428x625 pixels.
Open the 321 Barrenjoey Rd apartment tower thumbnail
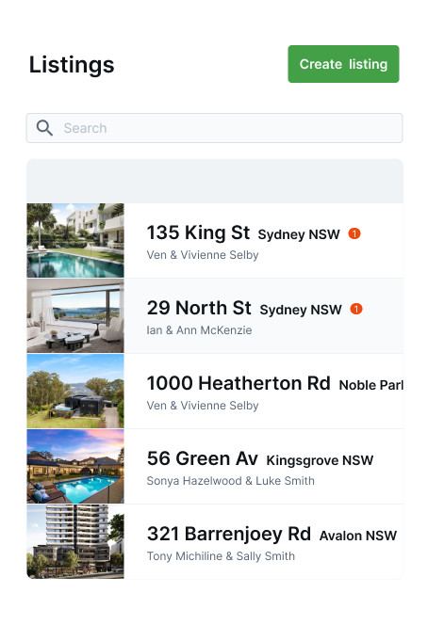point(75,541)
